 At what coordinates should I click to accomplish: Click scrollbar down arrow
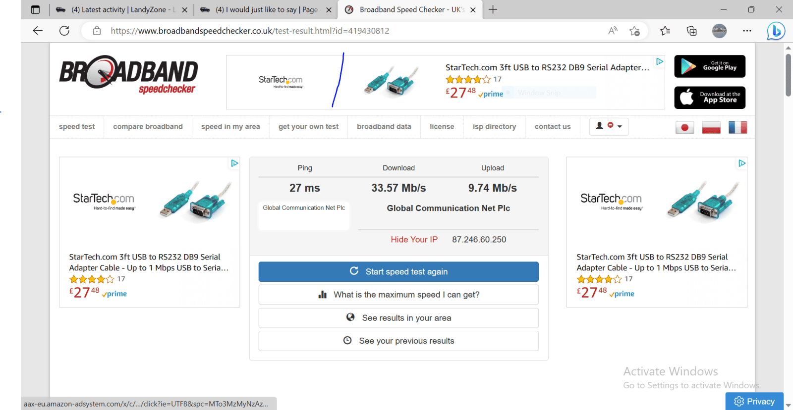click(x=788, y=405)
